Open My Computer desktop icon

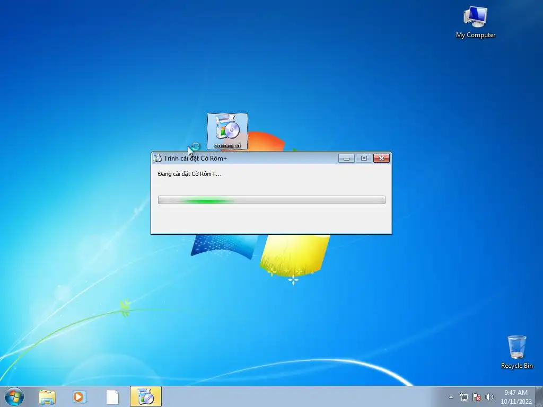pos(475,22)
